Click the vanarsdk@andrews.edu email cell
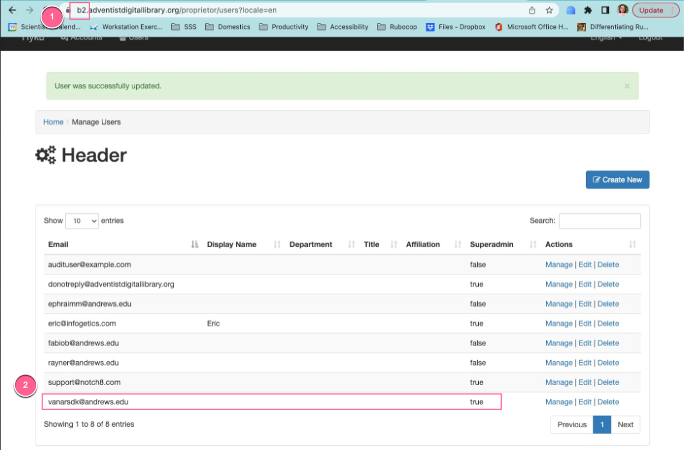The image size is (684, 450). 88,402
